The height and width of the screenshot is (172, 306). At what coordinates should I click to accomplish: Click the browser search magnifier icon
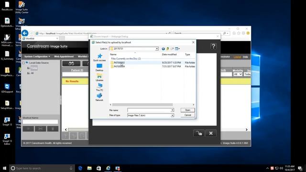point(224,33)
